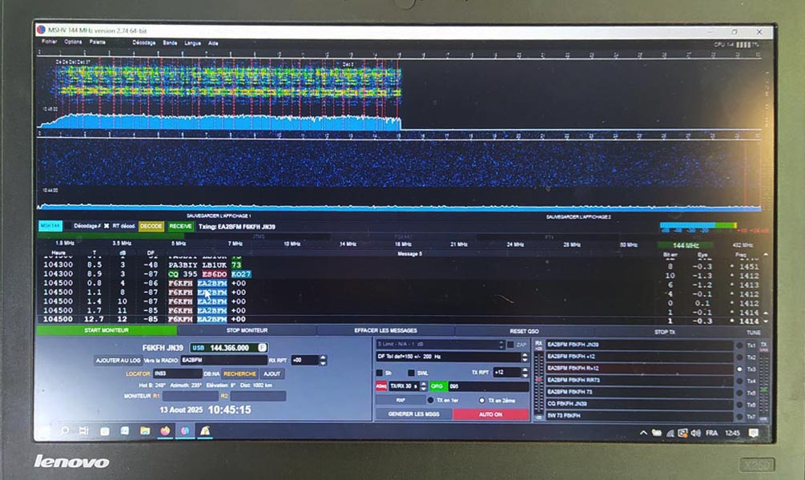Screen dimensions: 805x480
Task: Click the red Aseq indicator icon
Action: click(x=381, y=386)
